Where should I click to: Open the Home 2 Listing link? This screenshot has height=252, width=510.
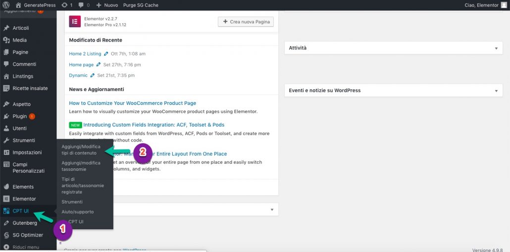pos(85,54)
